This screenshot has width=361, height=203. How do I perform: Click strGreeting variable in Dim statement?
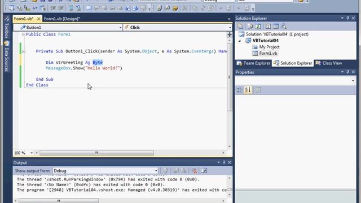[x=69, y=63]
